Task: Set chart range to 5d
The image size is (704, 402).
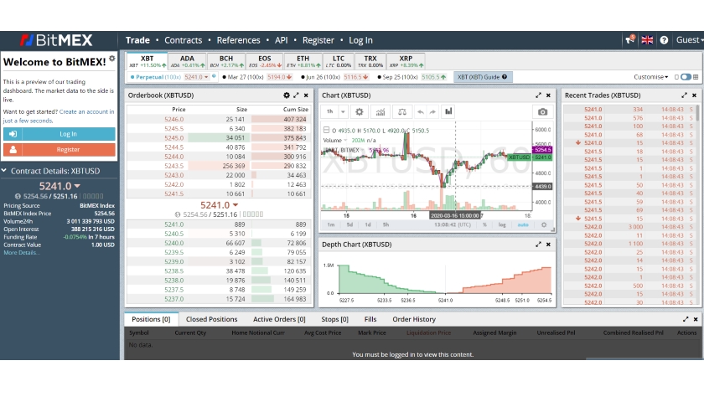Action: pos(349,224)
